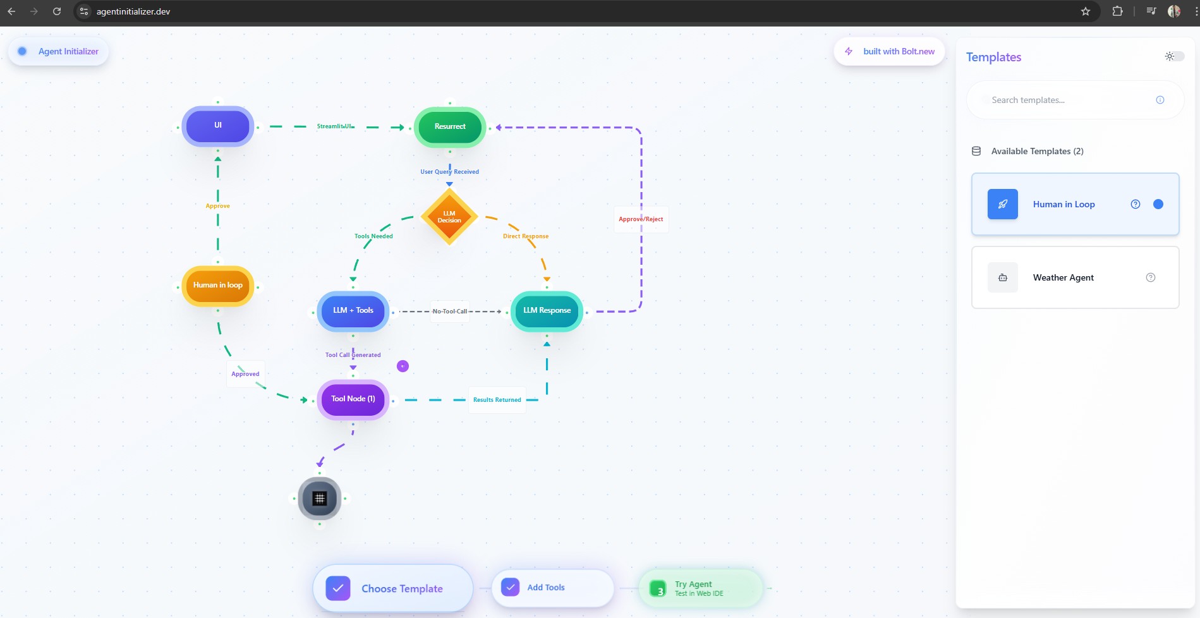Screen dimensions: 1200x618
Task: Click the robot icon on Weather Agent template
Action: [1002, 277]
